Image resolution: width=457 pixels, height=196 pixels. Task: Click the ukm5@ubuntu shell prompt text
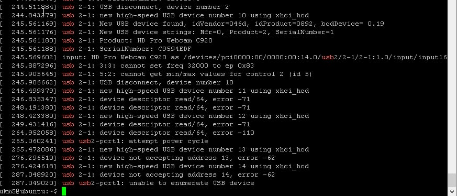(x=29, y=191)
